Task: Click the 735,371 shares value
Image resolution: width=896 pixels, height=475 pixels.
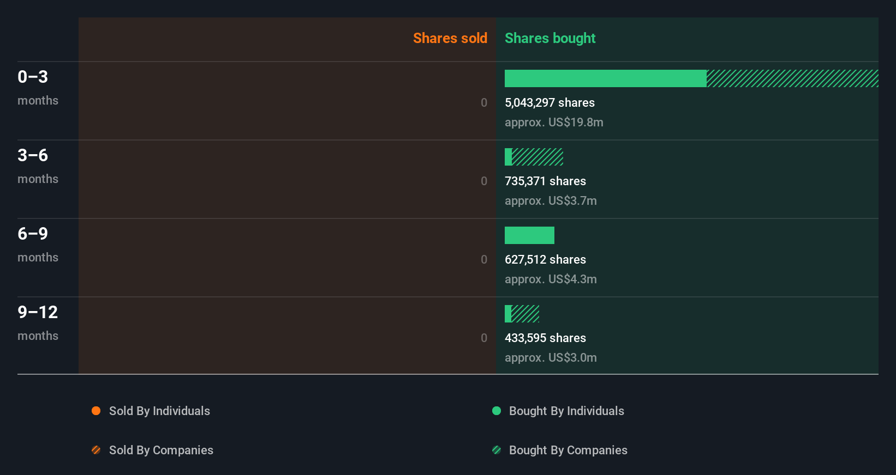Action: (x=545, y=181)
